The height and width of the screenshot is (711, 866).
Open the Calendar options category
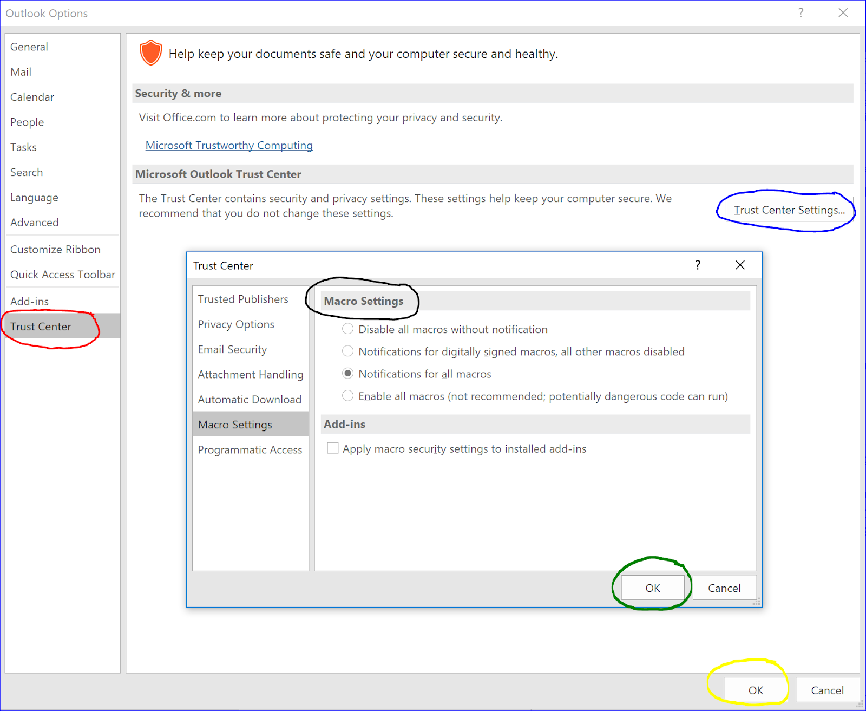[x=63, y=97]
